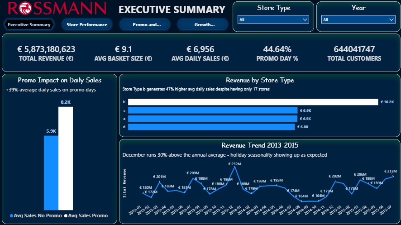
Task: Click the Avg Sales Promo legend dot
Action: 66,216
